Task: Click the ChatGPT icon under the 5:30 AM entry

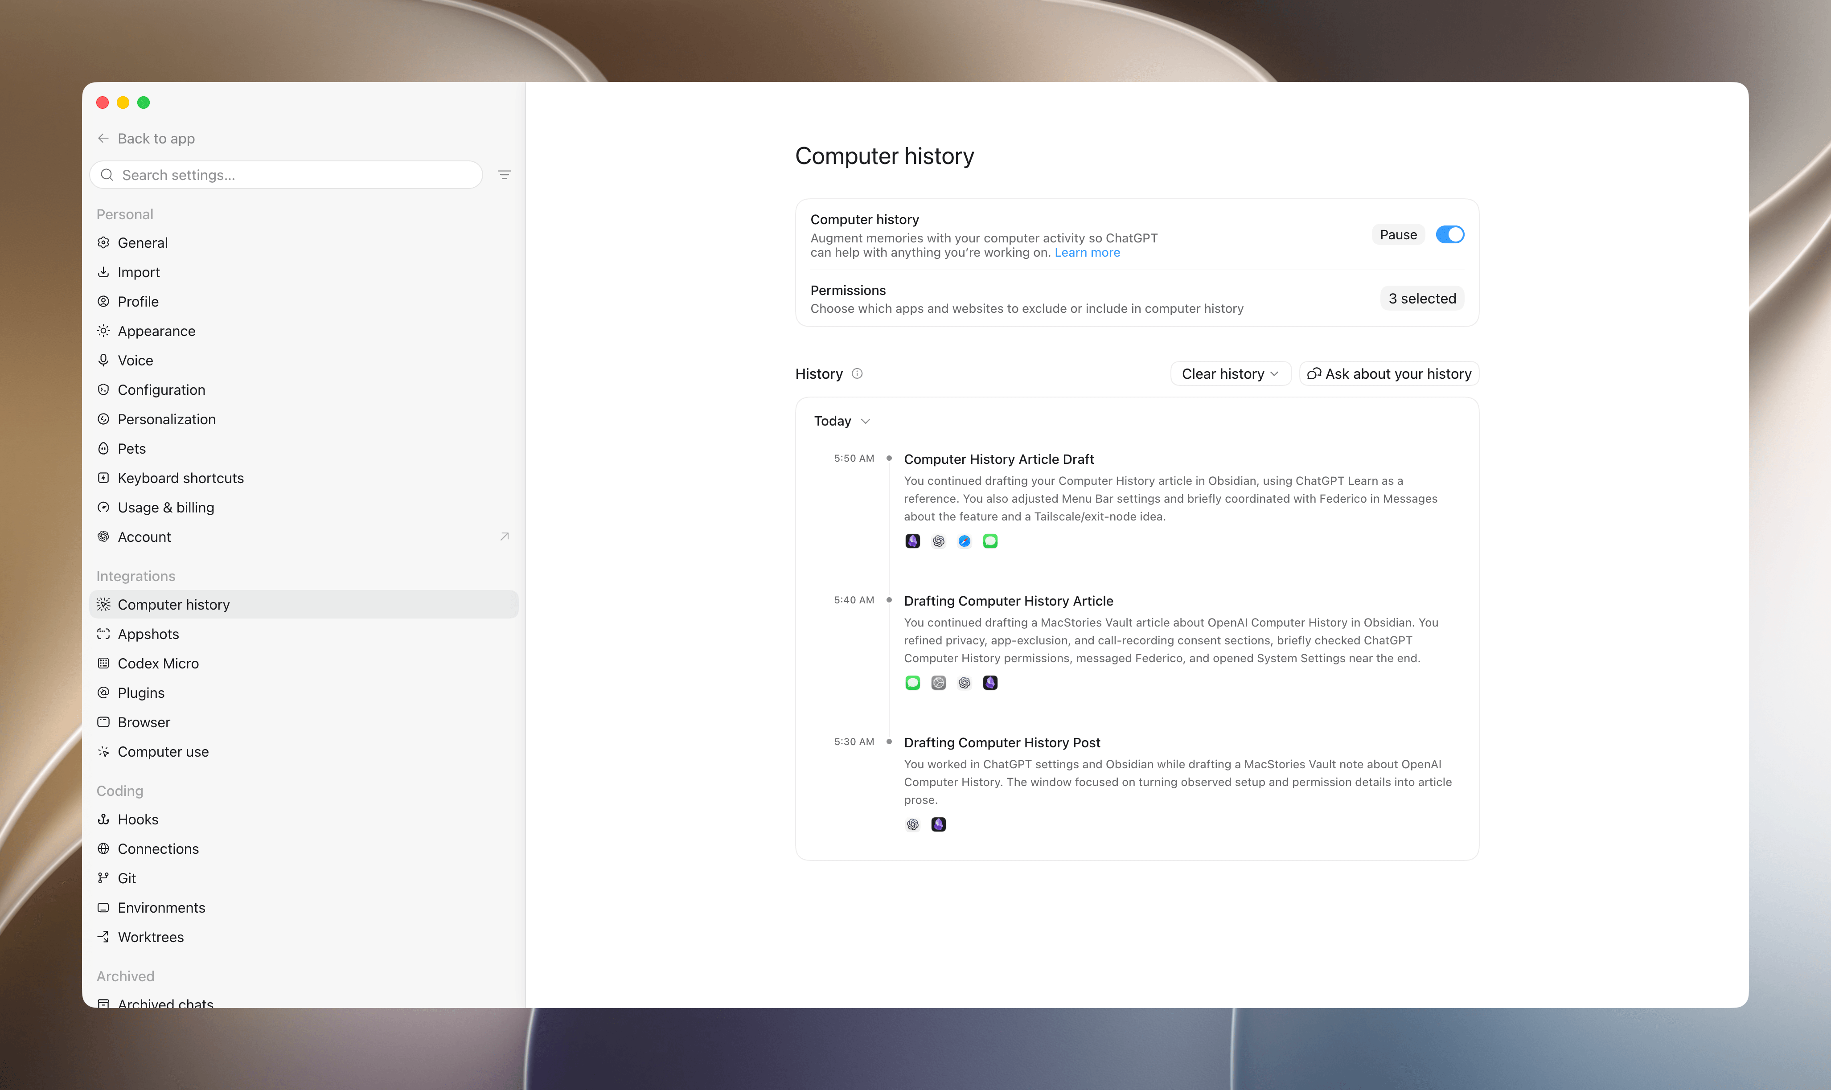Action: tap(912, 825)
